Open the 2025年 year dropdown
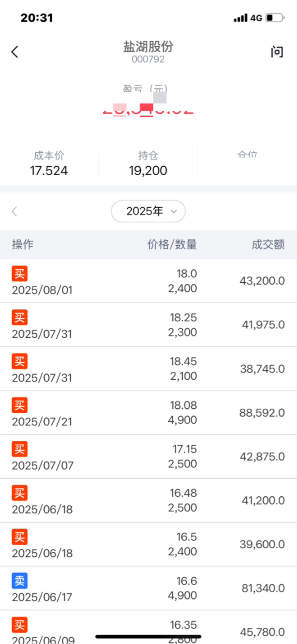Viewport: 297px width, 644px height. point(148,211)
